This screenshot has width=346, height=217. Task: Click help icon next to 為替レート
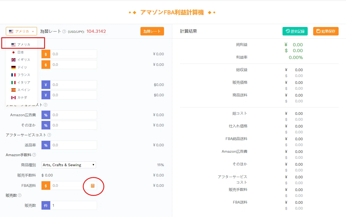(64, 31)
